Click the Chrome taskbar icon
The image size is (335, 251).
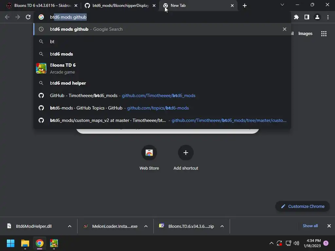coord(40,243)
